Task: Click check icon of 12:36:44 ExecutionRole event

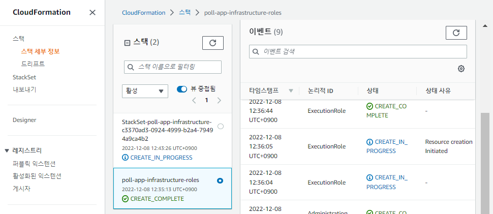Action: coord(370,106)
